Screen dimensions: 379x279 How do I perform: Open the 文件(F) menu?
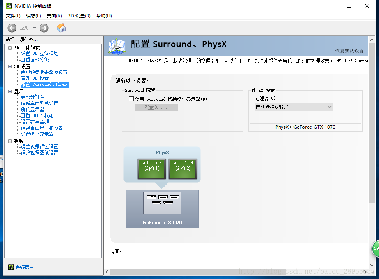tap(13, 16)
